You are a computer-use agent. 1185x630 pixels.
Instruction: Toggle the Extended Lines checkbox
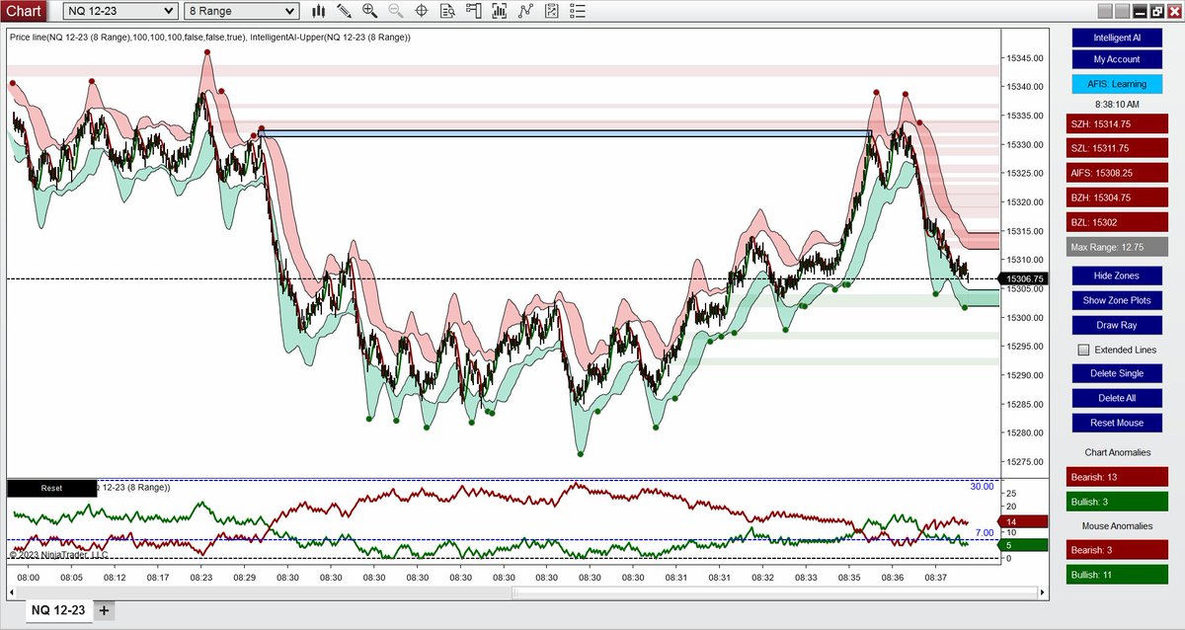[1083, 350]
